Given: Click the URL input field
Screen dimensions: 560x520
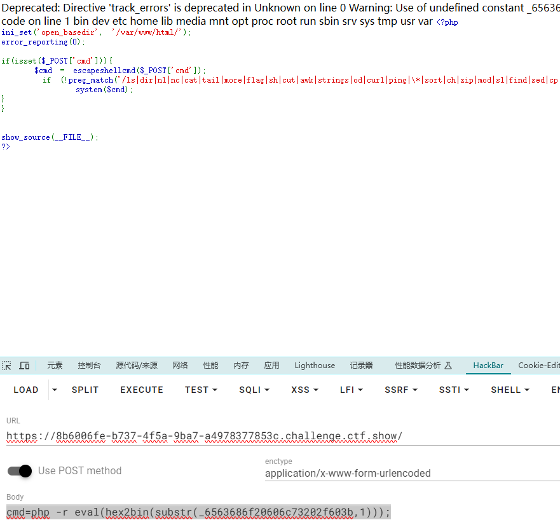Looking at the screenshot, I should pyautogui.click(x=280, y=437).
